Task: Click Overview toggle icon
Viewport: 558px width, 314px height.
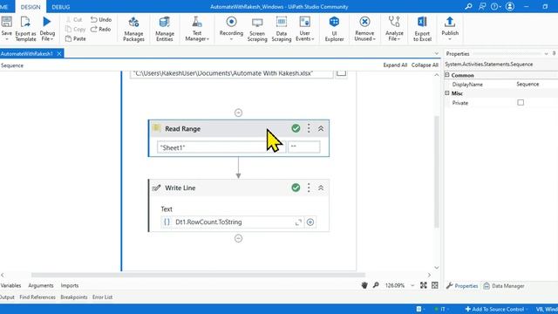Action: point(434,285)
